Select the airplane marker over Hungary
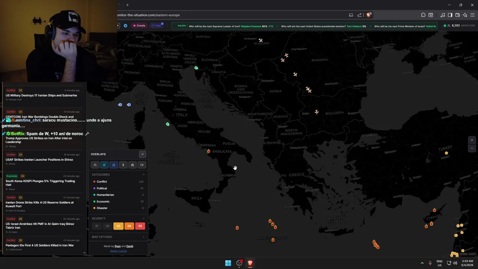 [x=261, y=40]
